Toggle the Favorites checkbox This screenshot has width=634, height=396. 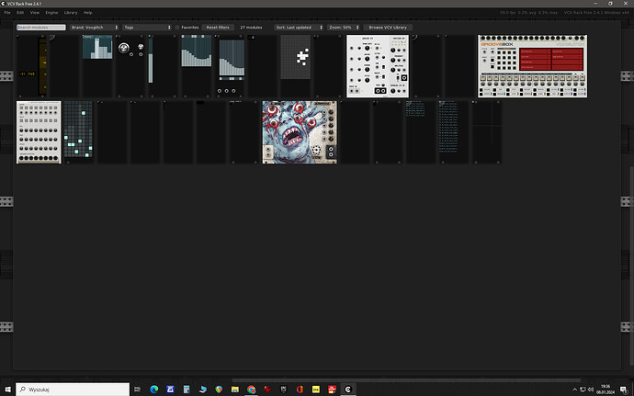[x=177, y=28]
